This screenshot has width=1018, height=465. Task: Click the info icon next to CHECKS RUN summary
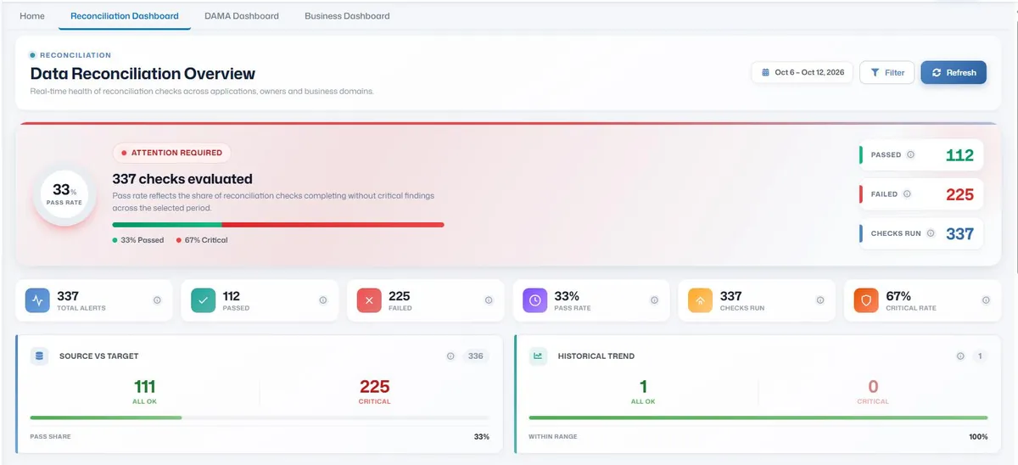coord(931,233)
